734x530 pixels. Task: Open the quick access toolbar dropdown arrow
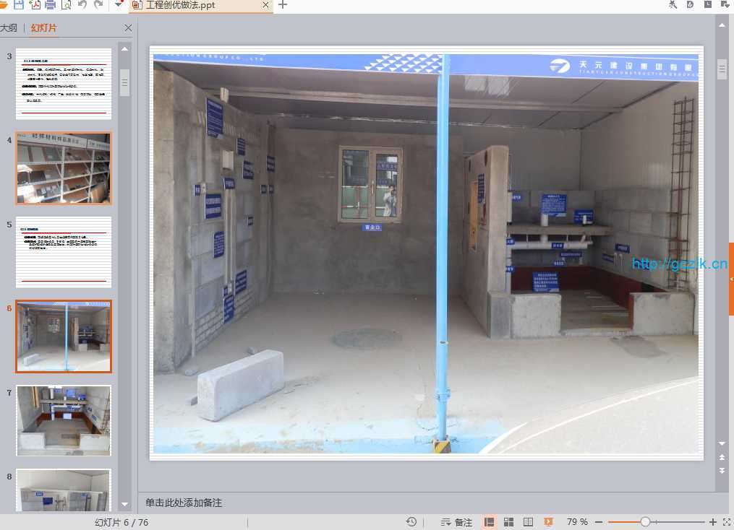pos(119,4)
